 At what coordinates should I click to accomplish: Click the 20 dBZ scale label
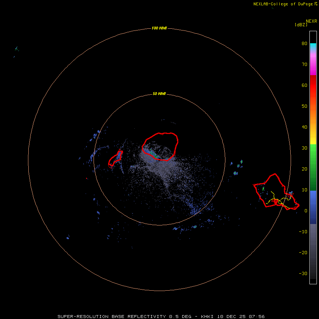pos(304,169)
